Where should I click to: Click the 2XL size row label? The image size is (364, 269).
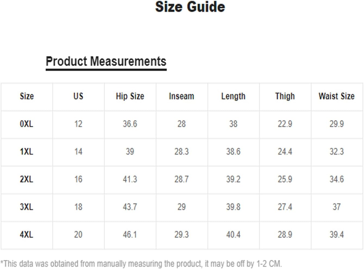pos(26,179)
